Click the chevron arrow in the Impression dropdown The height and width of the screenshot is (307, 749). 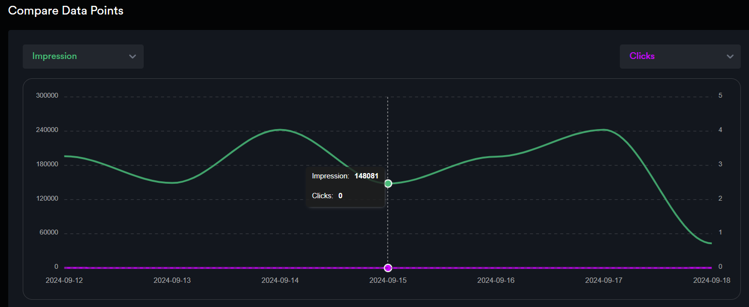[133, 57]
